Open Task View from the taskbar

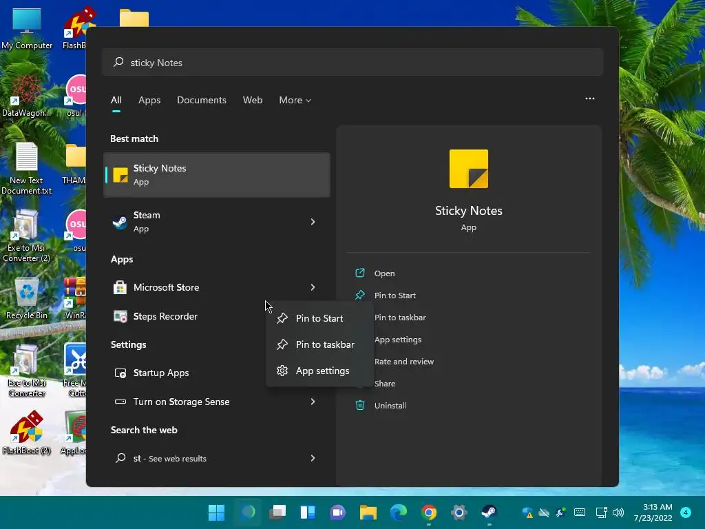[x=277, y=512]
